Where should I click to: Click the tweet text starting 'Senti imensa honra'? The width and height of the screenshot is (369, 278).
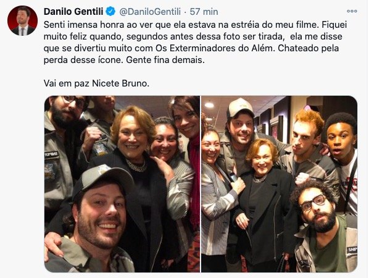(196, 43)
